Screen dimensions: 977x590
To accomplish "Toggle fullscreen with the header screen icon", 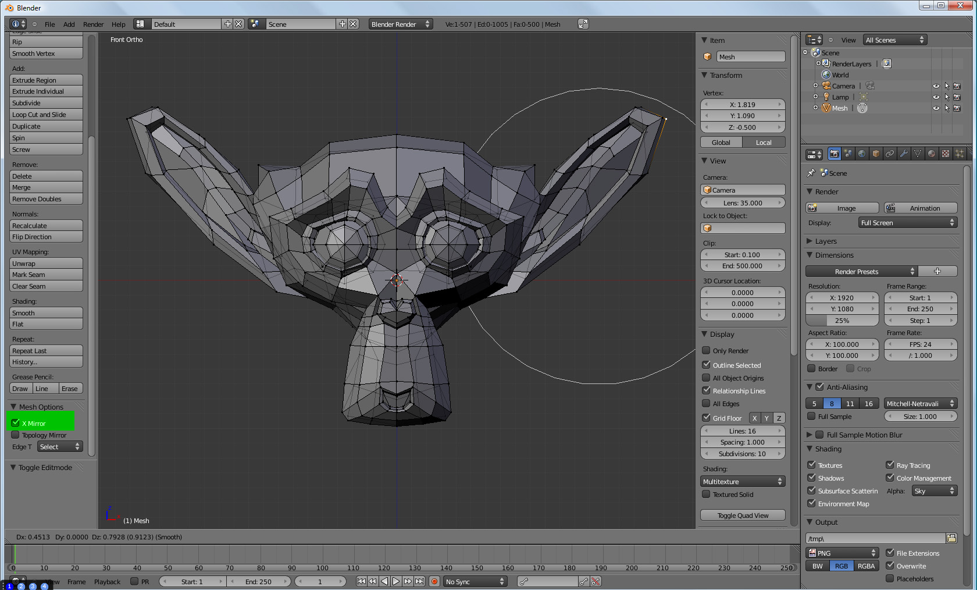I will point(583,24).
